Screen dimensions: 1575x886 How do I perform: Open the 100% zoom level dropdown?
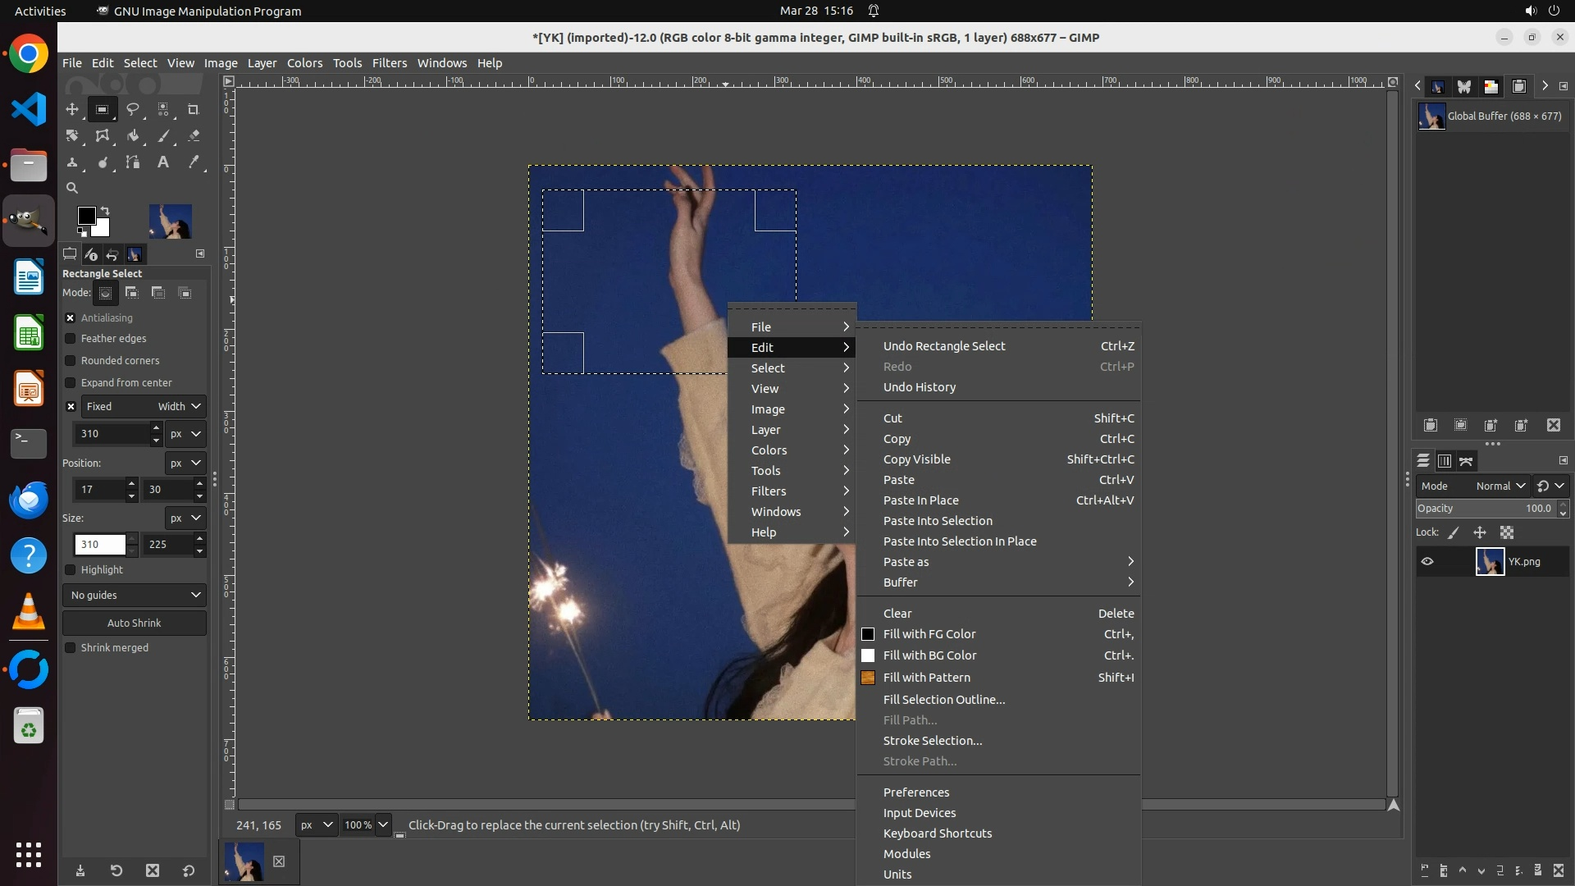[x=383, y=825]
